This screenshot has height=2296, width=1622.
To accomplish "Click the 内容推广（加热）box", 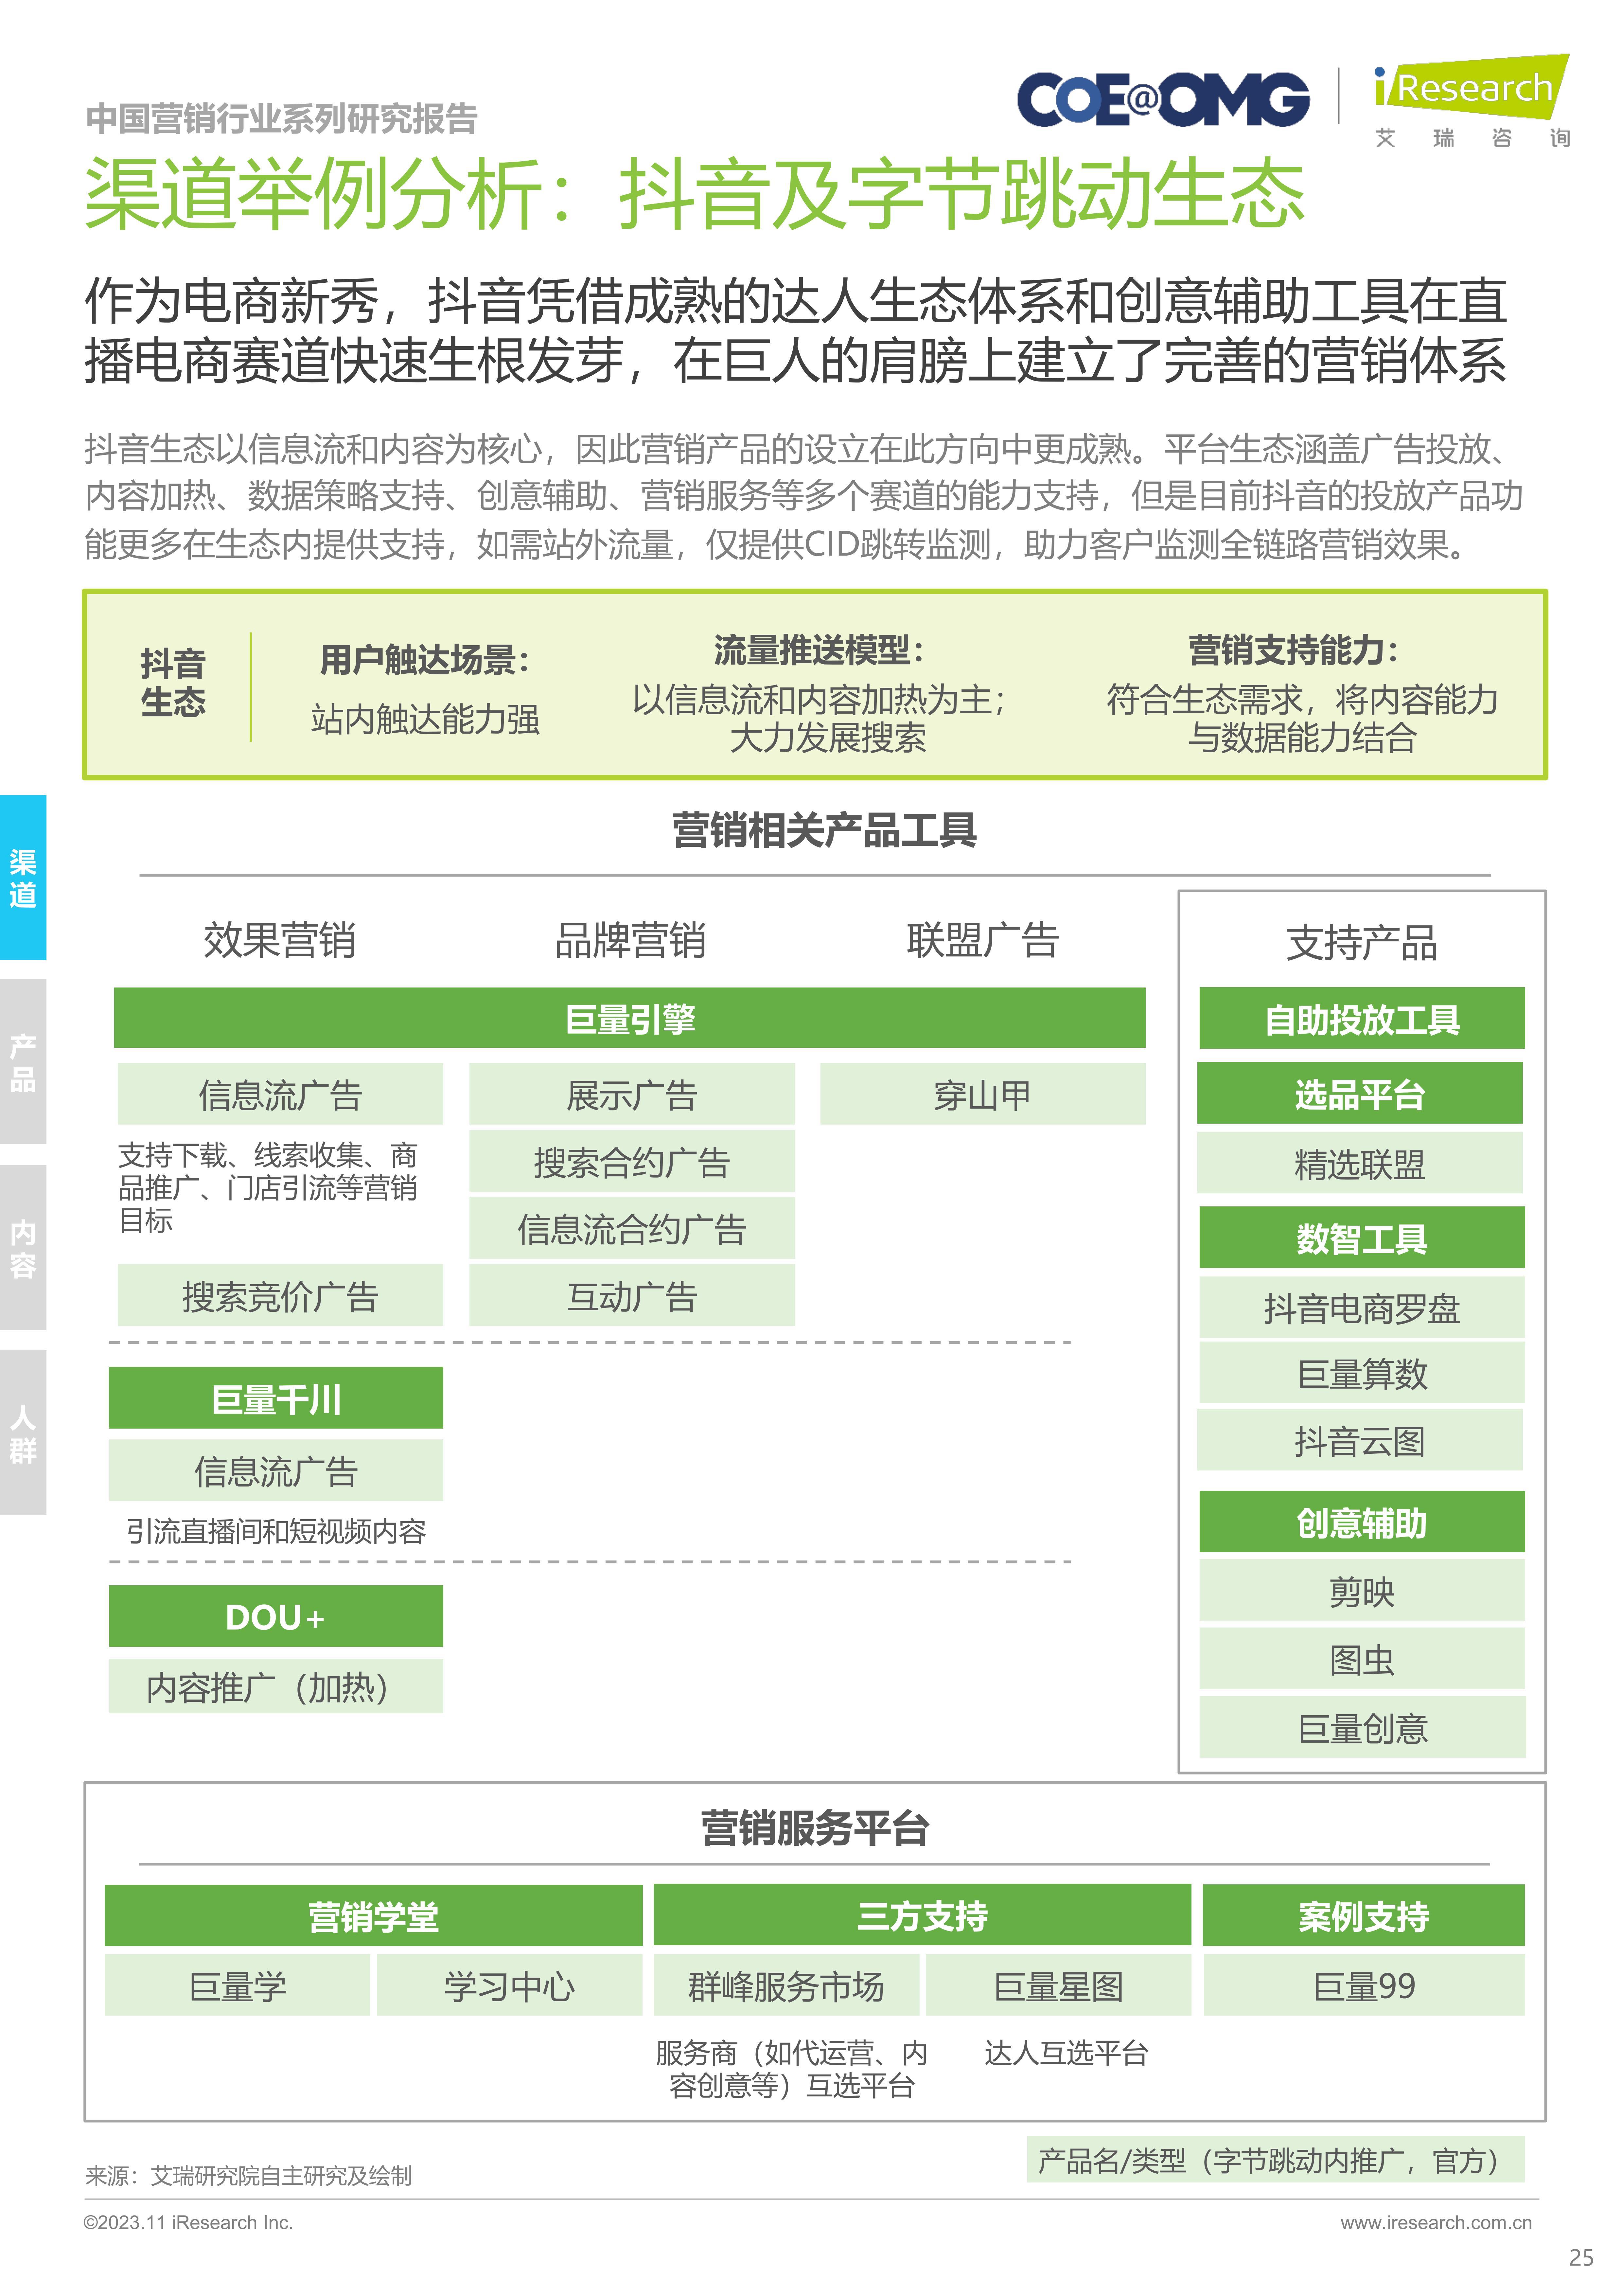I will 276,1686.
